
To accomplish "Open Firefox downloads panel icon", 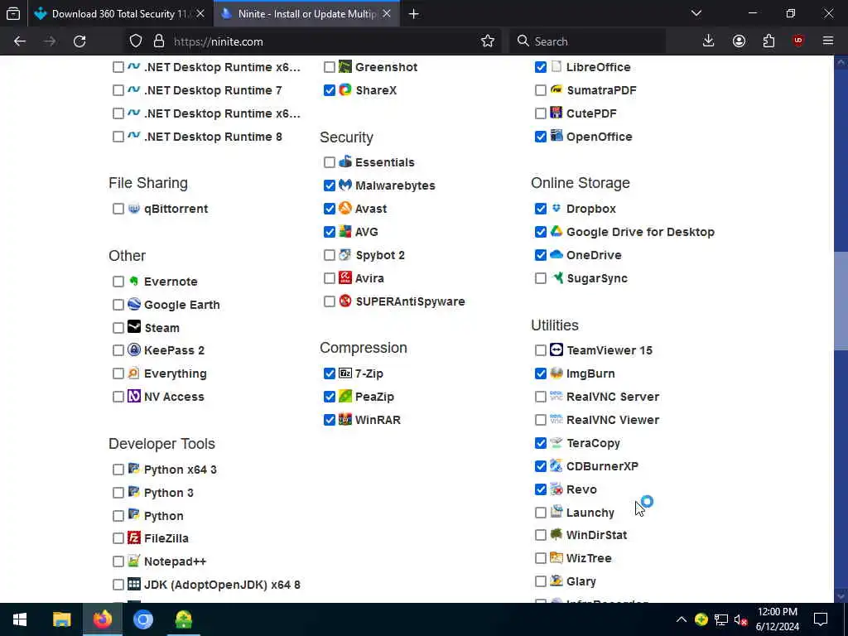I will tap(708, 41).
